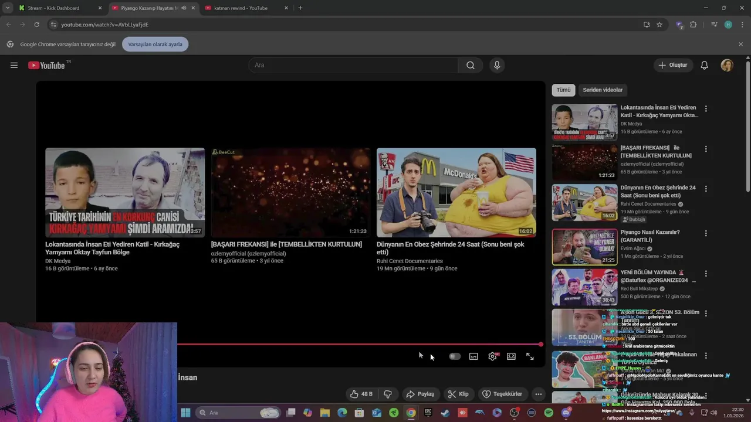751x422 pixels.
Task: Click the Paylaş share button
Action: 420,394
